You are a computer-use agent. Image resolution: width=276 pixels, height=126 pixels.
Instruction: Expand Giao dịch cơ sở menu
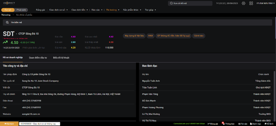tap(58, 10)
